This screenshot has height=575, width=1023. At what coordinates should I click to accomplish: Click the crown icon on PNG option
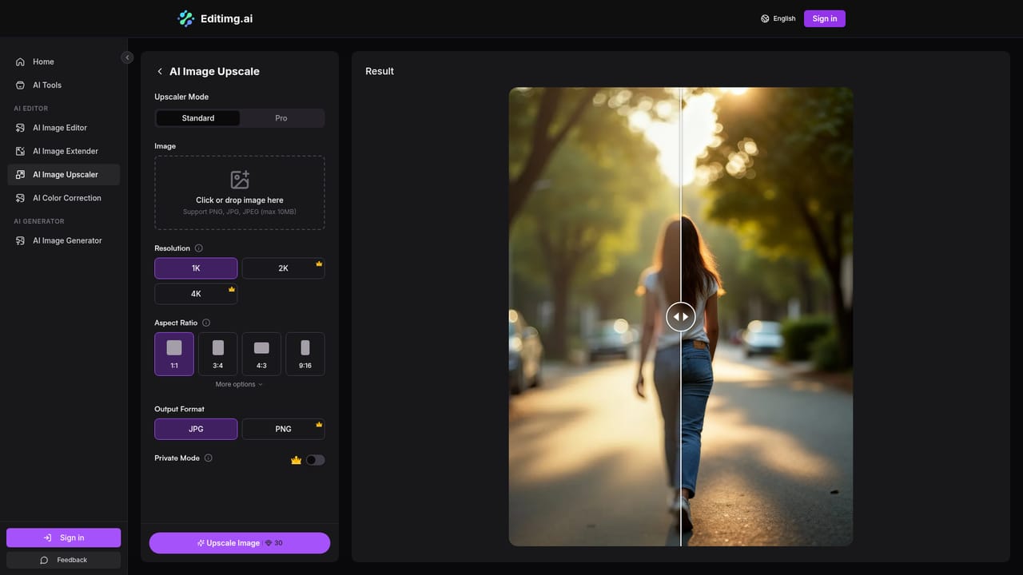pos(319,424)
